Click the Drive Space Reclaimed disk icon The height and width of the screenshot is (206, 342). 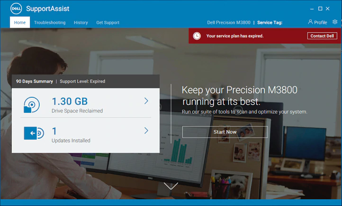[x=32, y=105]
